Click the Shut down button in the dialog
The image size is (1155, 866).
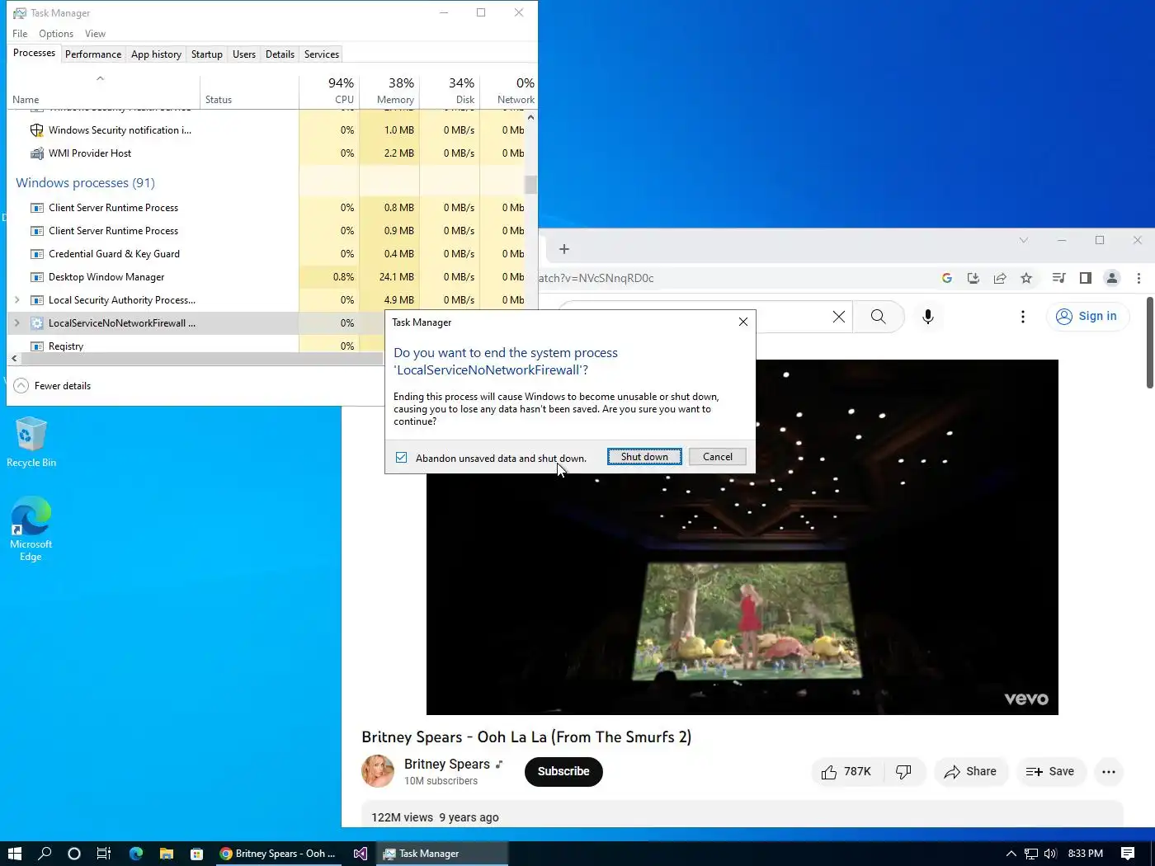pyautogui.click(x=644, y=457)
